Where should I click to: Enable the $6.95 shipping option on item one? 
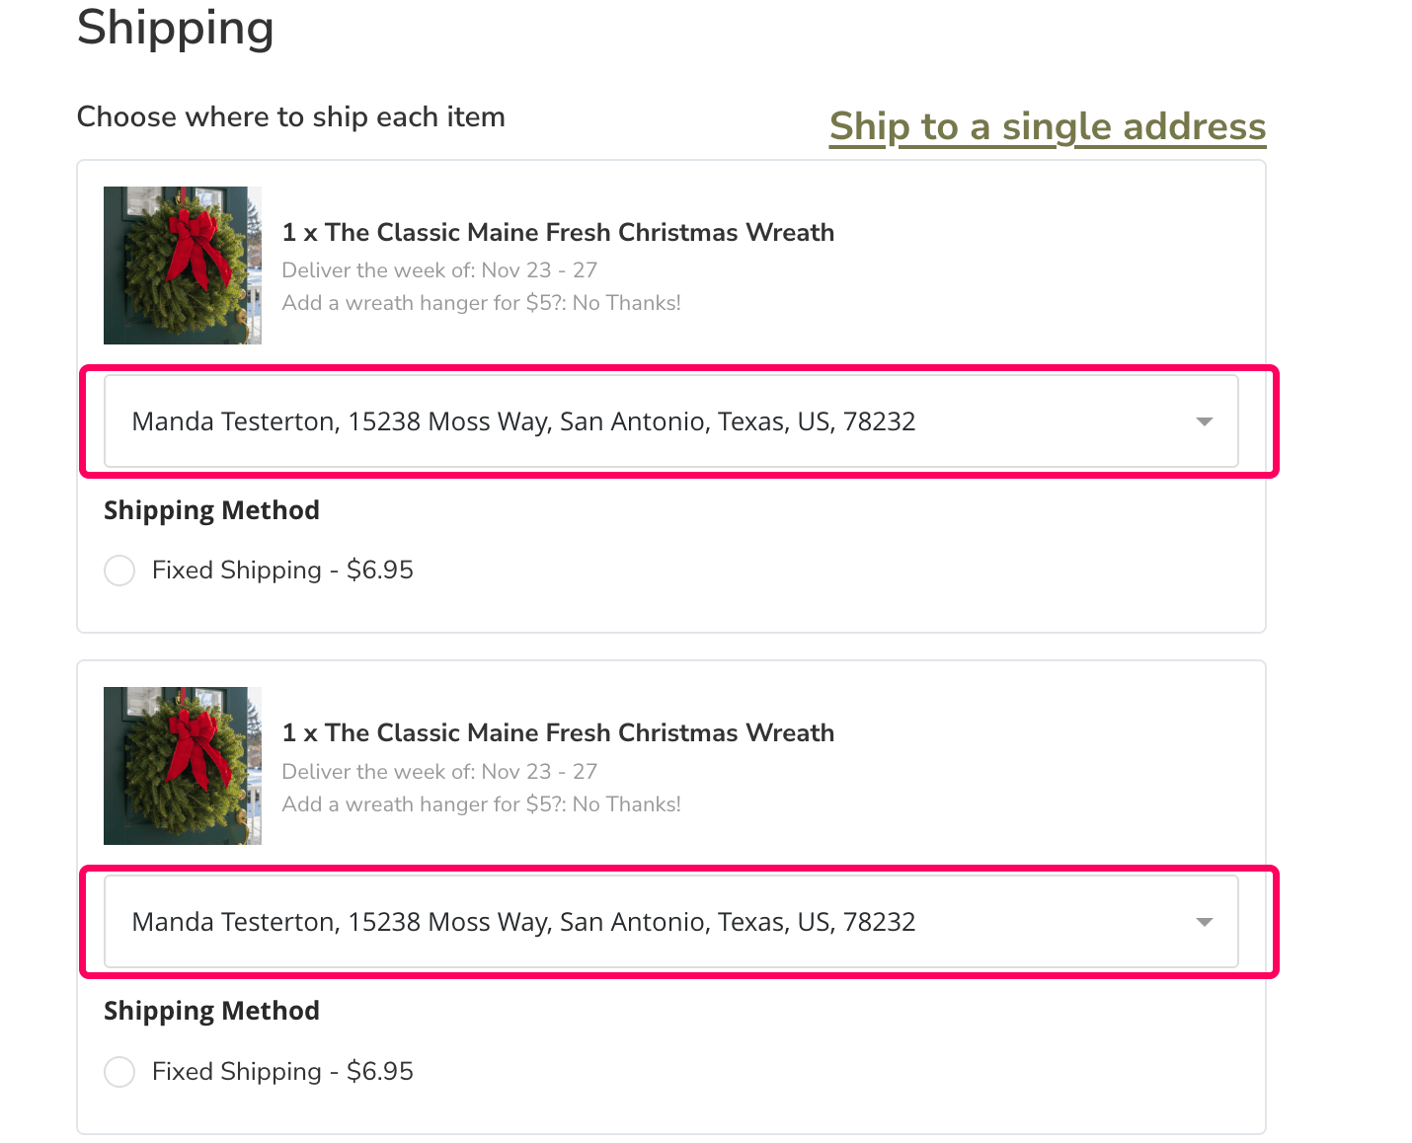(118, 571)
